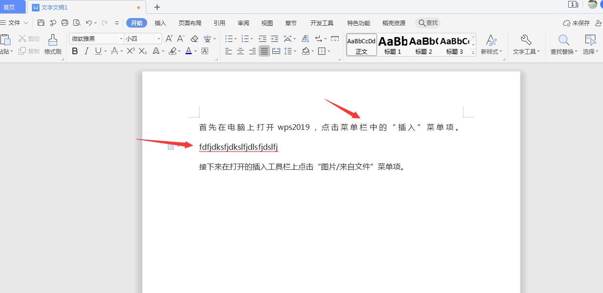
Task: Click the Align Right icon
Action: (252, 51)
